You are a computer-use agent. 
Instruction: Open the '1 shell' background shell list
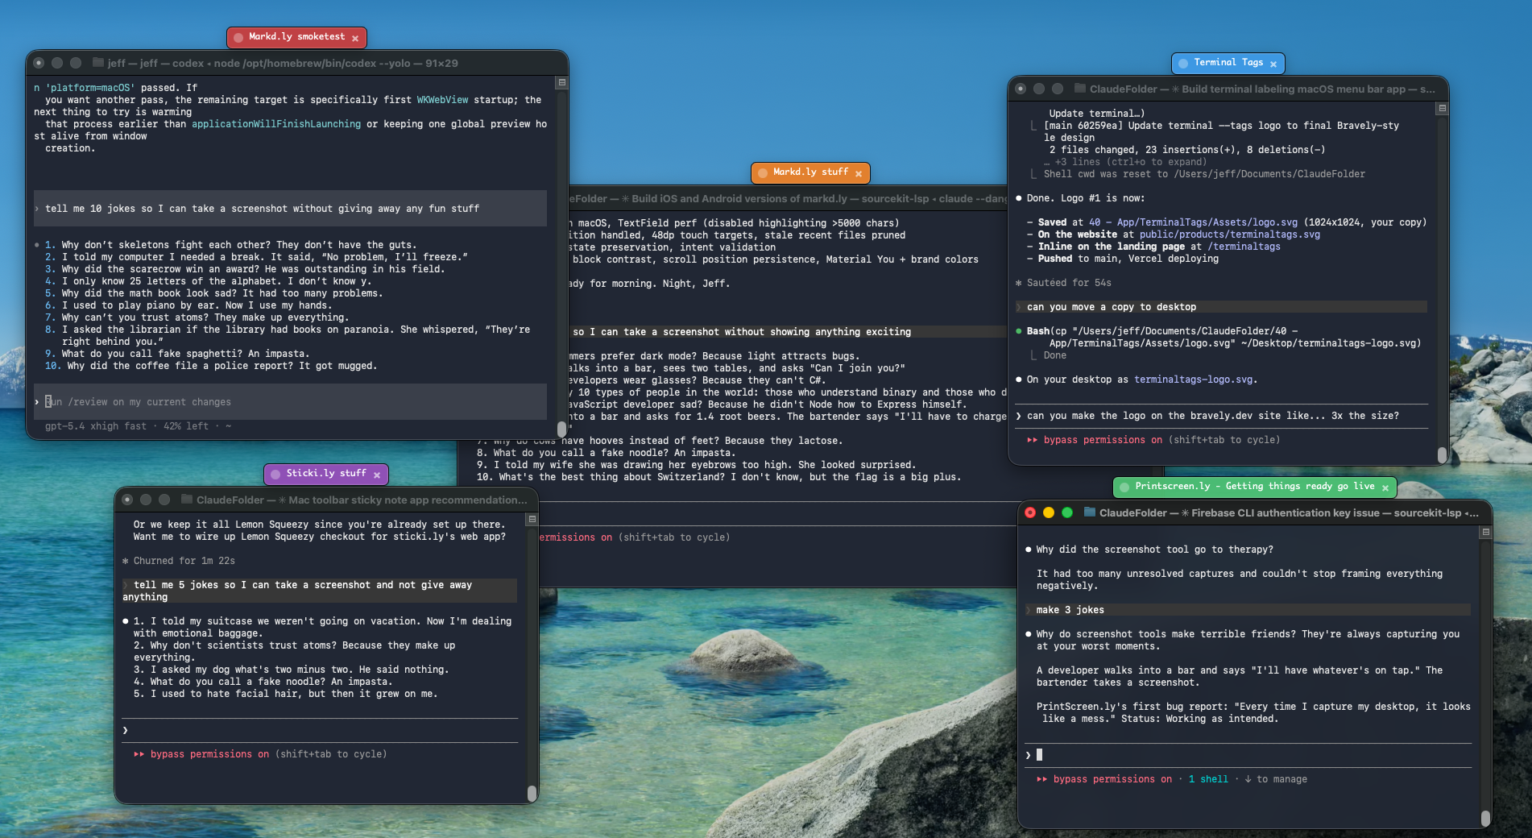[1208, 779]
